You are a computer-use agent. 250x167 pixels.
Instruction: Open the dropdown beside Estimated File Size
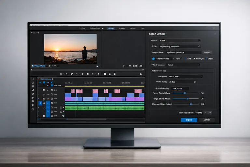pos(210,113)
